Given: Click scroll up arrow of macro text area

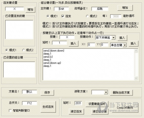Looking at the screenshot, I should 136,51.
